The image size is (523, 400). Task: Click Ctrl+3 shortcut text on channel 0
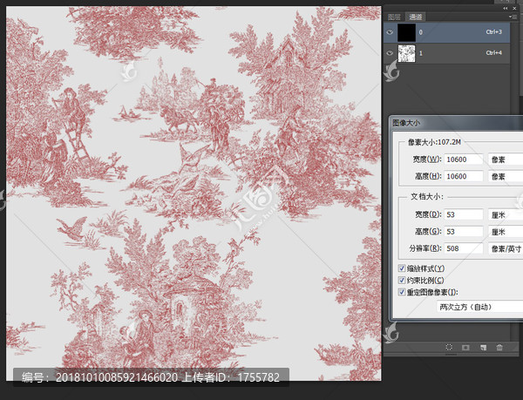tap(494, 32)
